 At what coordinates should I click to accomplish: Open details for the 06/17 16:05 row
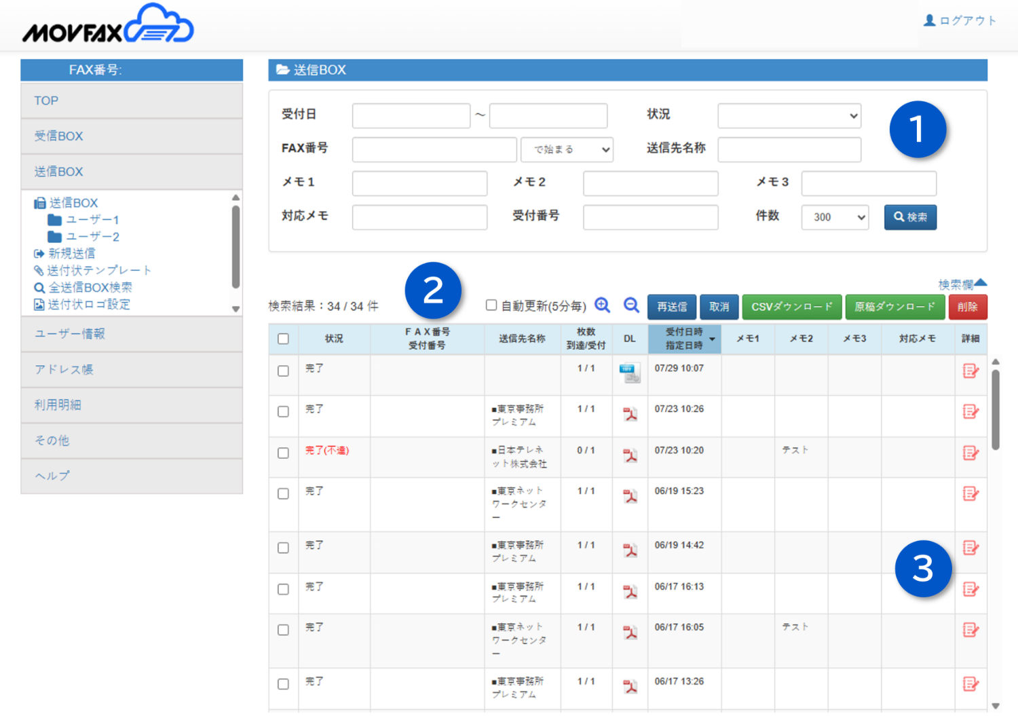[x=970, y=630]
